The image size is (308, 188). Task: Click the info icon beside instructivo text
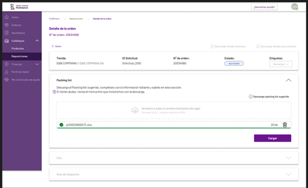tap(54, 92)
